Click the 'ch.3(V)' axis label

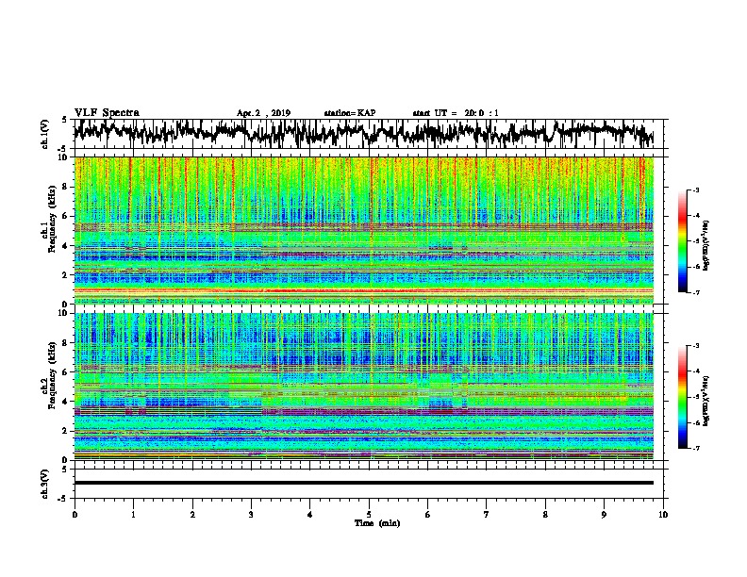(44, 484)
